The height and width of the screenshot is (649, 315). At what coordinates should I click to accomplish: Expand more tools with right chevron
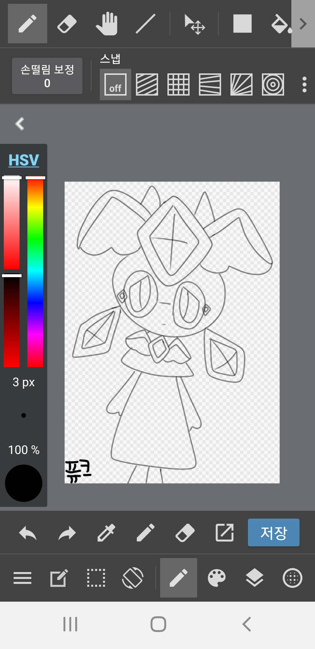(x=303, y=24)
